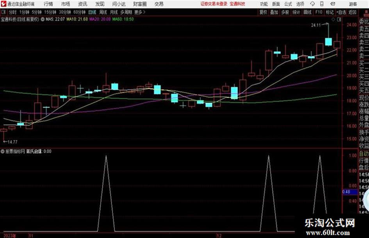Open the 发现 menu

[100, 4]
